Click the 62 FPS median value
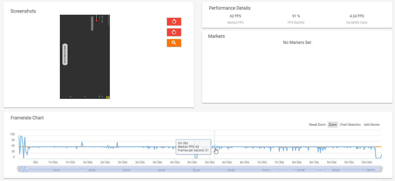Screen dimensions: 395x181 (x=235, y=16)
